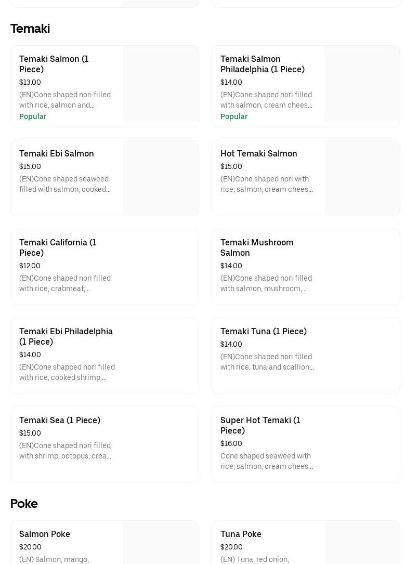Click the Temaki Salmon Philadelphia image placeholder
The image size is (418, 564).
[362, 84]
